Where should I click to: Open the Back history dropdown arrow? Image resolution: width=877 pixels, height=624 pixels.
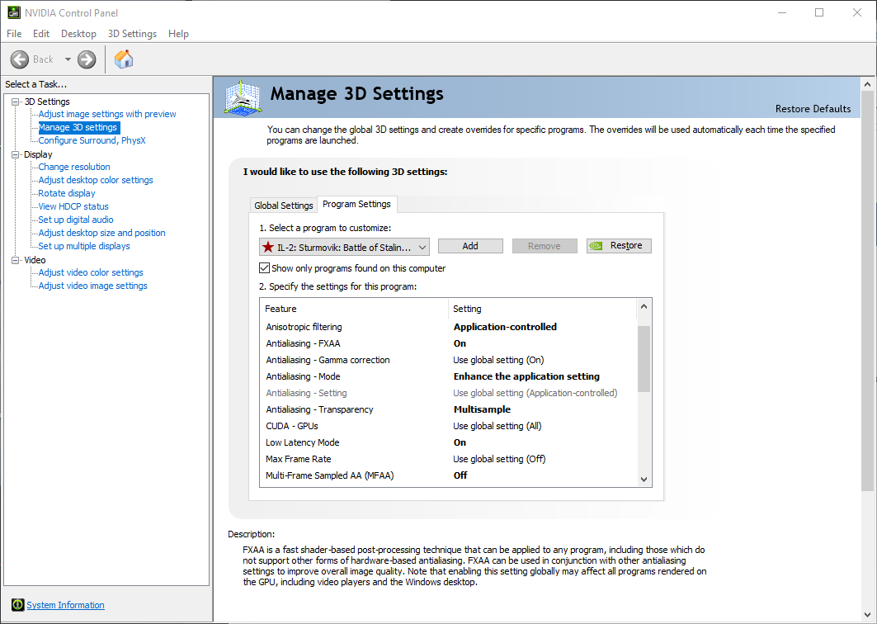pos(68,59)
